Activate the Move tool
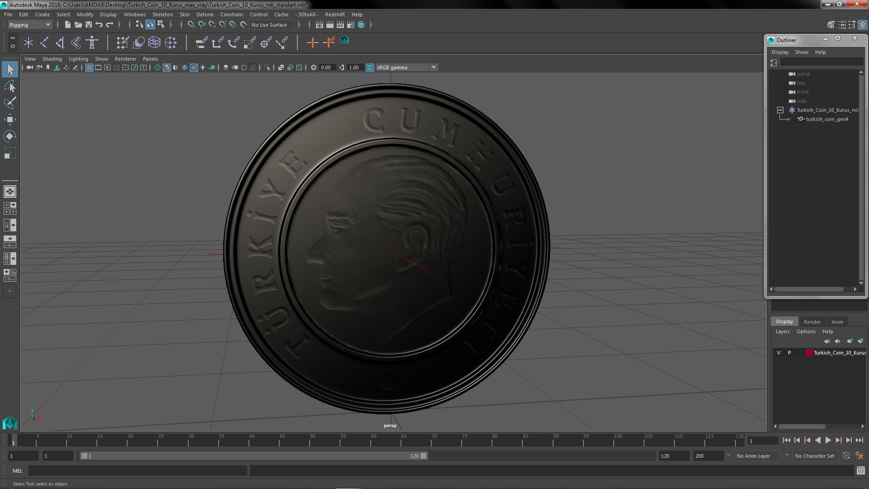 [10, 120]
